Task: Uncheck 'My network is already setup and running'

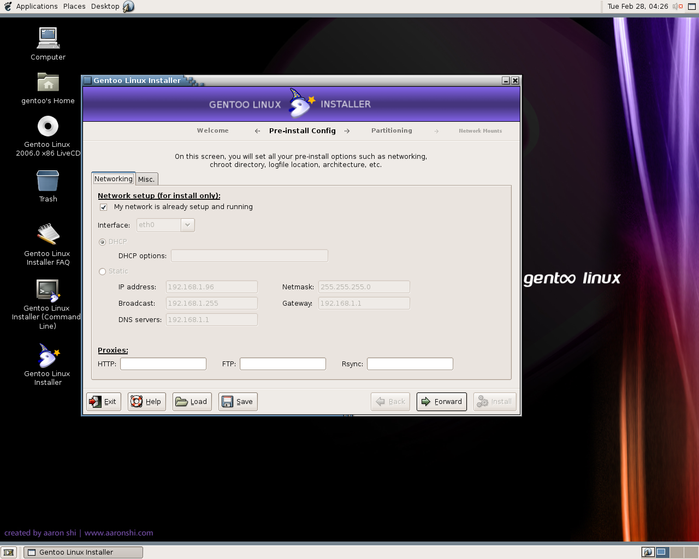Action: pyautogui.click(x=104, y=207)
